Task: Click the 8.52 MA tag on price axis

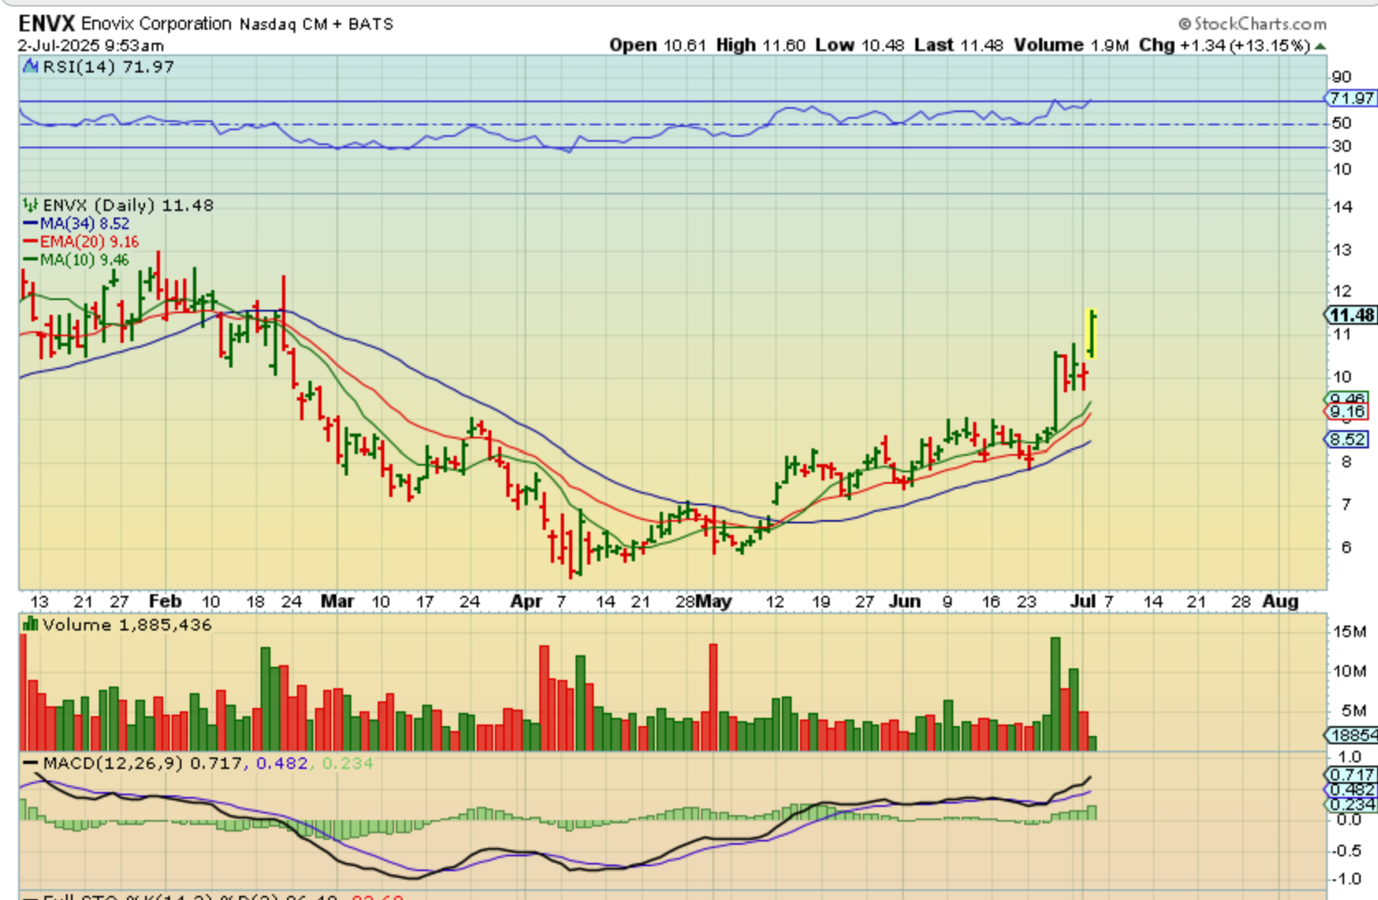Action: tap(1347, 439)
